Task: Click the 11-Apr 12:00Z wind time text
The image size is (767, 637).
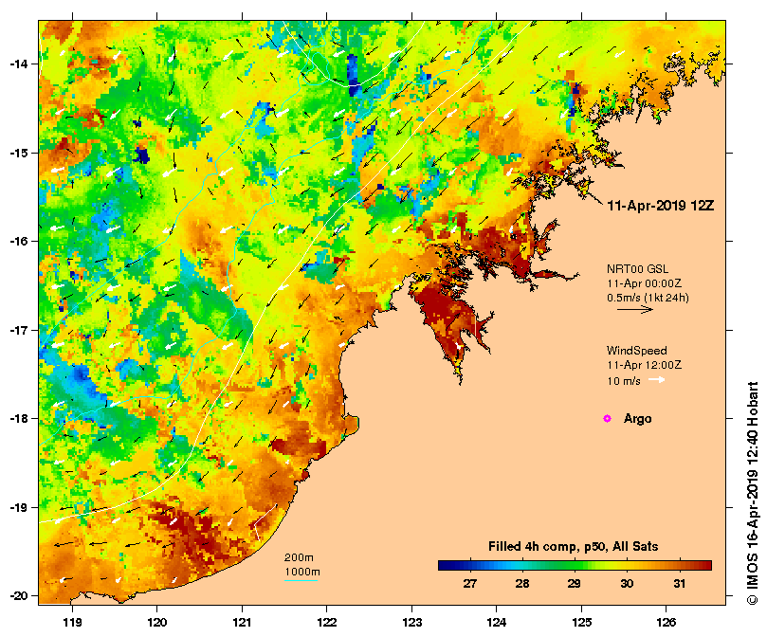Action: (644, 365)
